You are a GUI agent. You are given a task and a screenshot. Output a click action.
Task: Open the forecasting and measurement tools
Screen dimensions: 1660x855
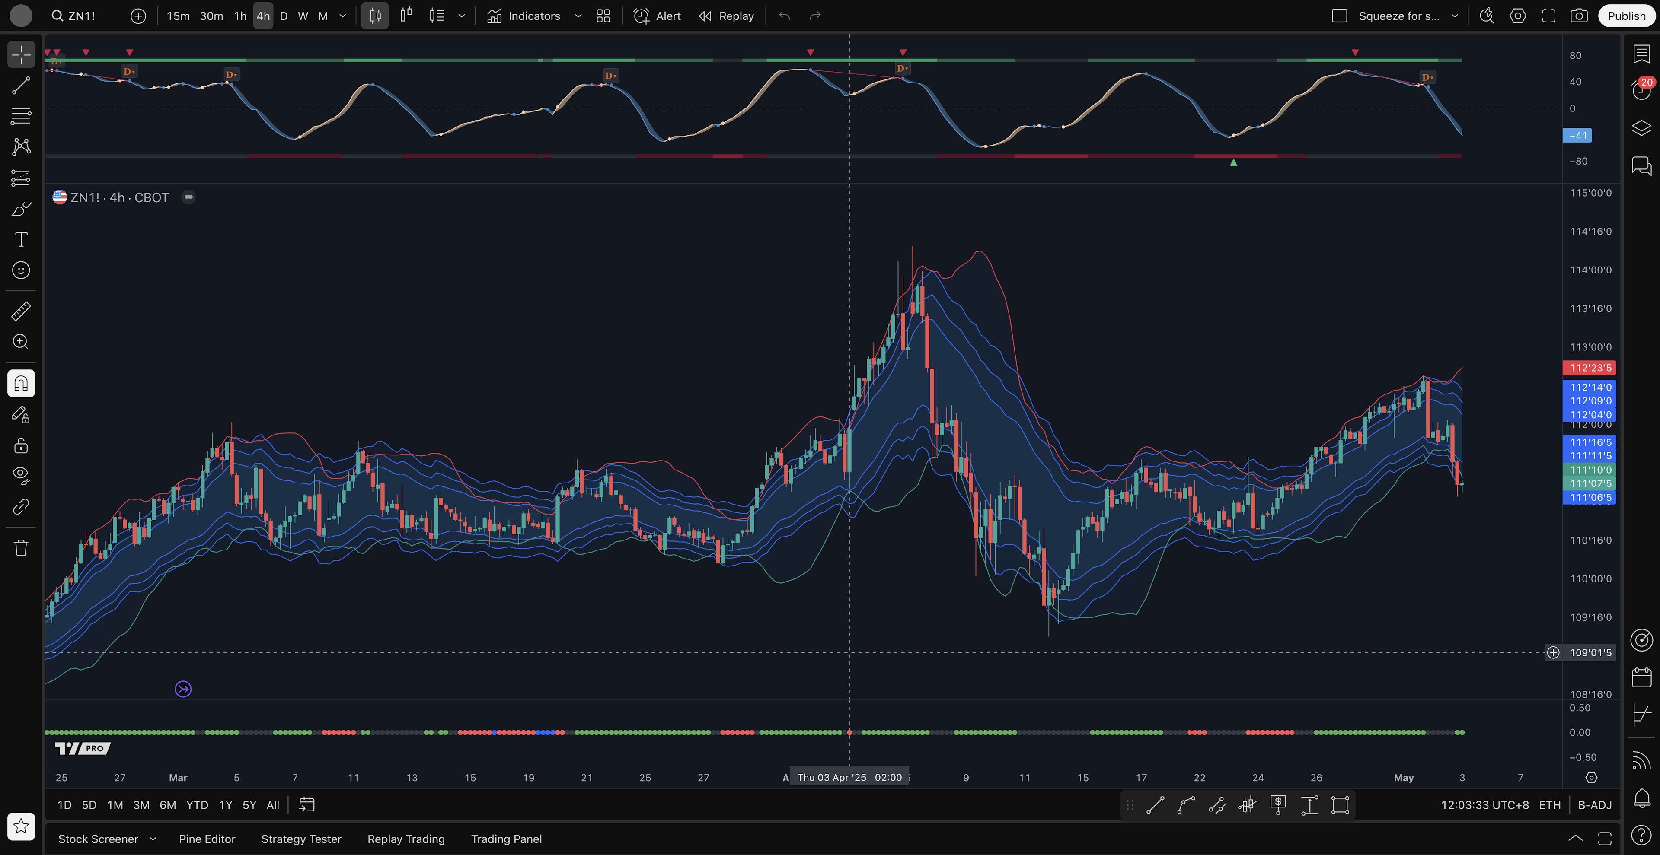click(x=21, y=178)
